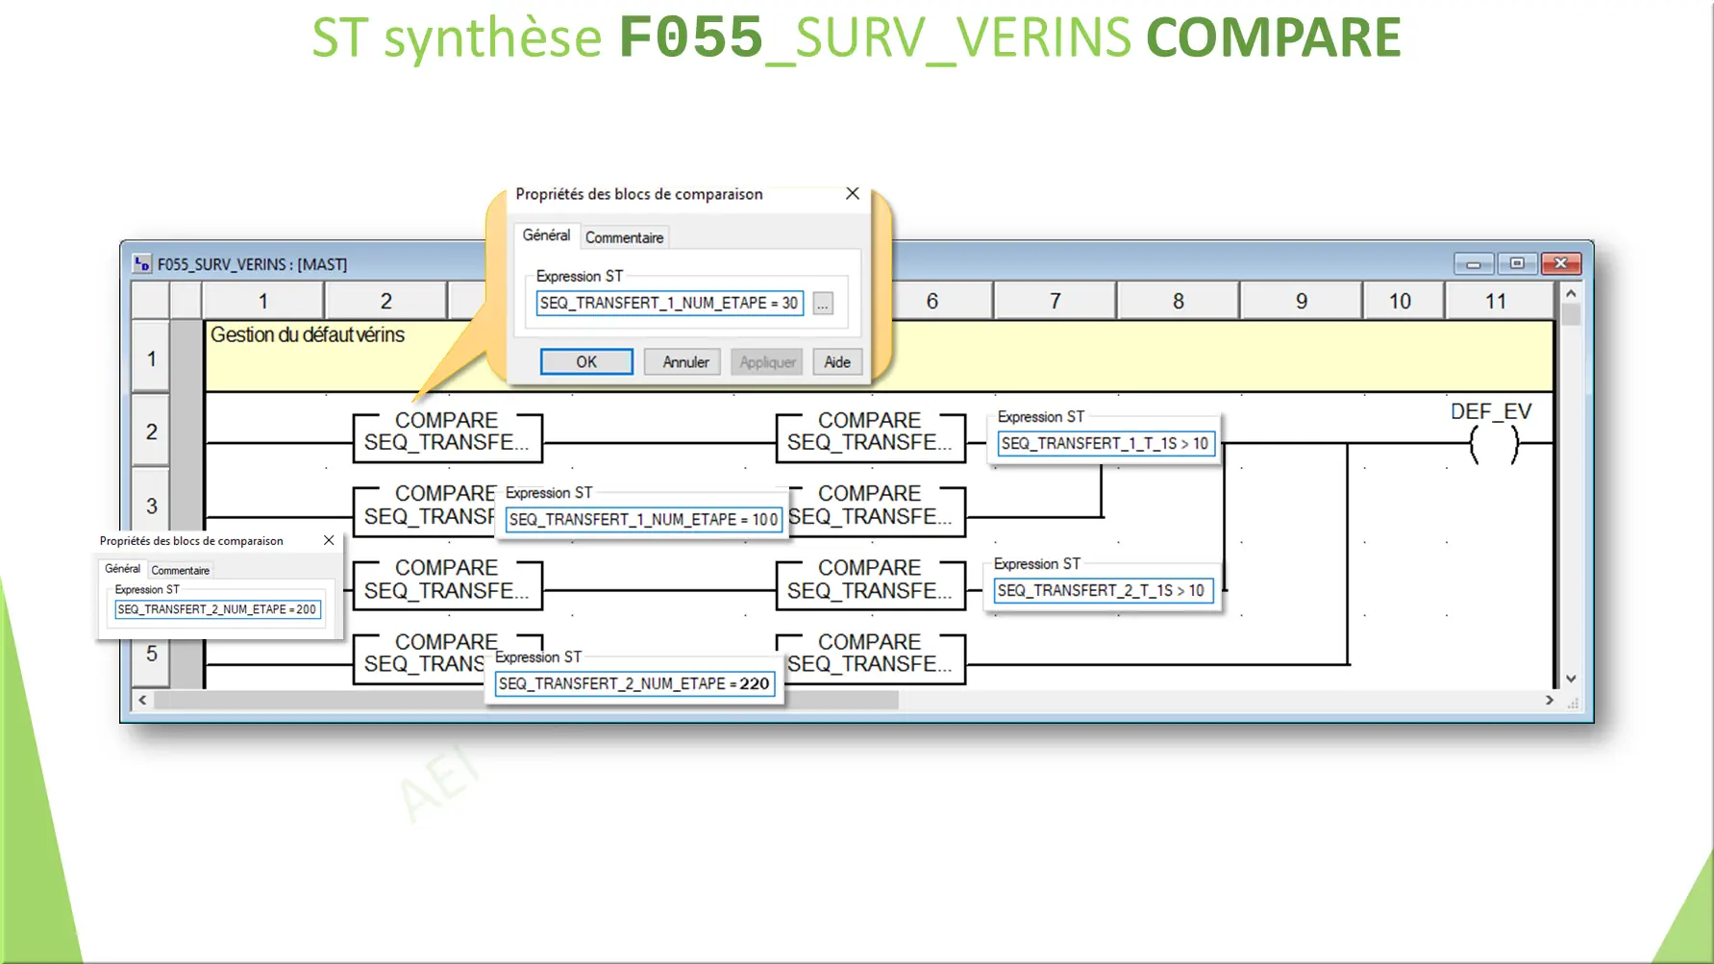Screen dimensions: 1714x964
Task: Open the expression browser with the "..." button
Action: tap(822, 302)
